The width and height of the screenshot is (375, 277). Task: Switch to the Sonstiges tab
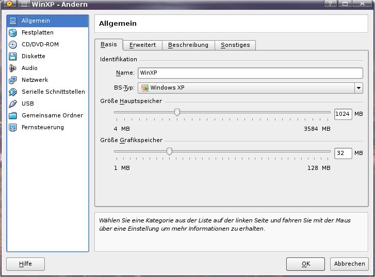(x=235, y=45)
